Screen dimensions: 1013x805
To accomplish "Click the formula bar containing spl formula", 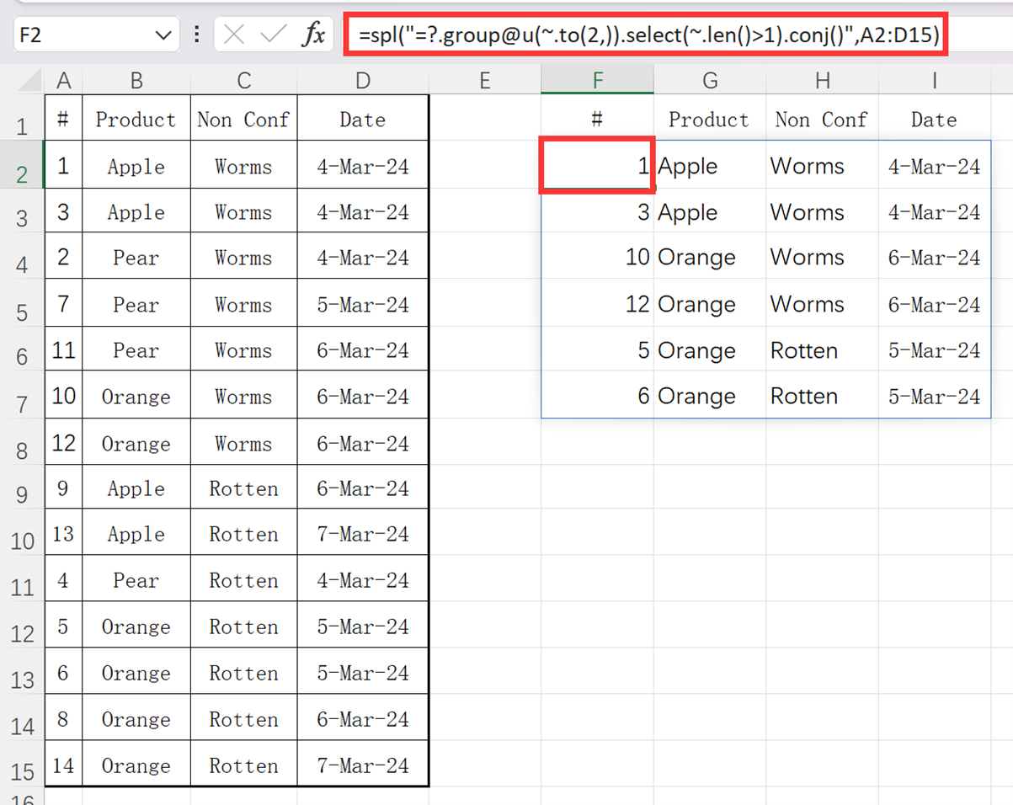I will [647, 35].
